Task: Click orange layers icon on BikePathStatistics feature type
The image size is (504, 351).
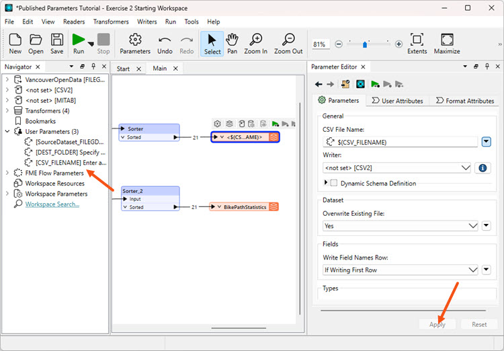Action: click(274, 206)
